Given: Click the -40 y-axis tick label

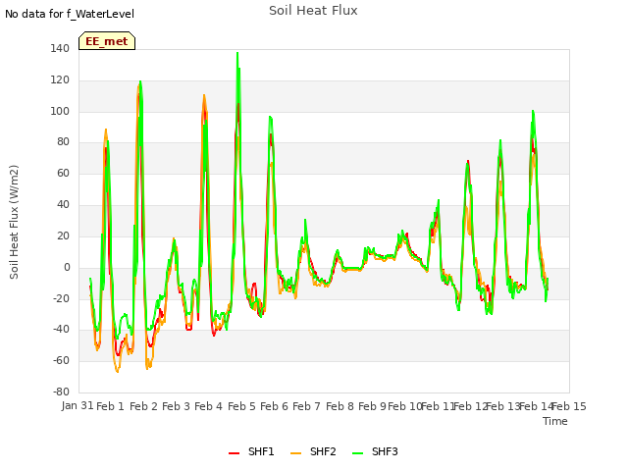Looking at the screenshot, I should pyautogui.click(x=61, y=330).
